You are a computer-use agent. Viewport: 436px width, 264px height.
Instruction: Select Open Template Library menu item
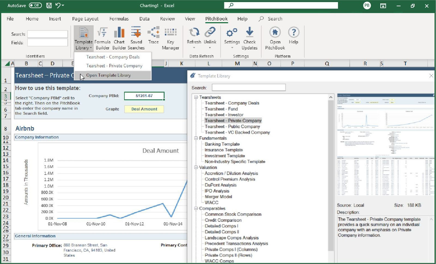113,75
